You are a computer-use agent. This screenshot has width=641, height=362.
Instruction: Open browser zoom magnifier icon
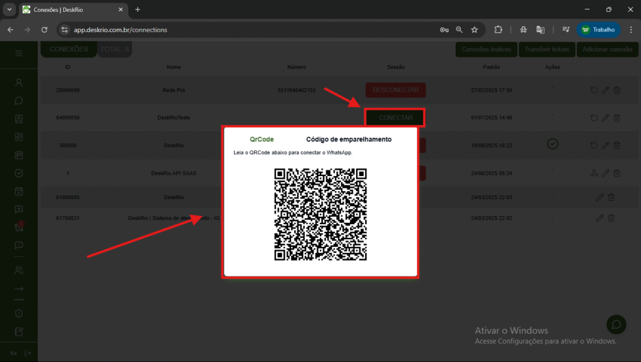pos(459,30)
